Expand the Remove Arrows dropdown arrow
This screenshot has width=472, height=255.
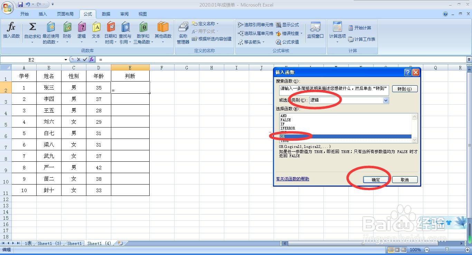(263, 42)
